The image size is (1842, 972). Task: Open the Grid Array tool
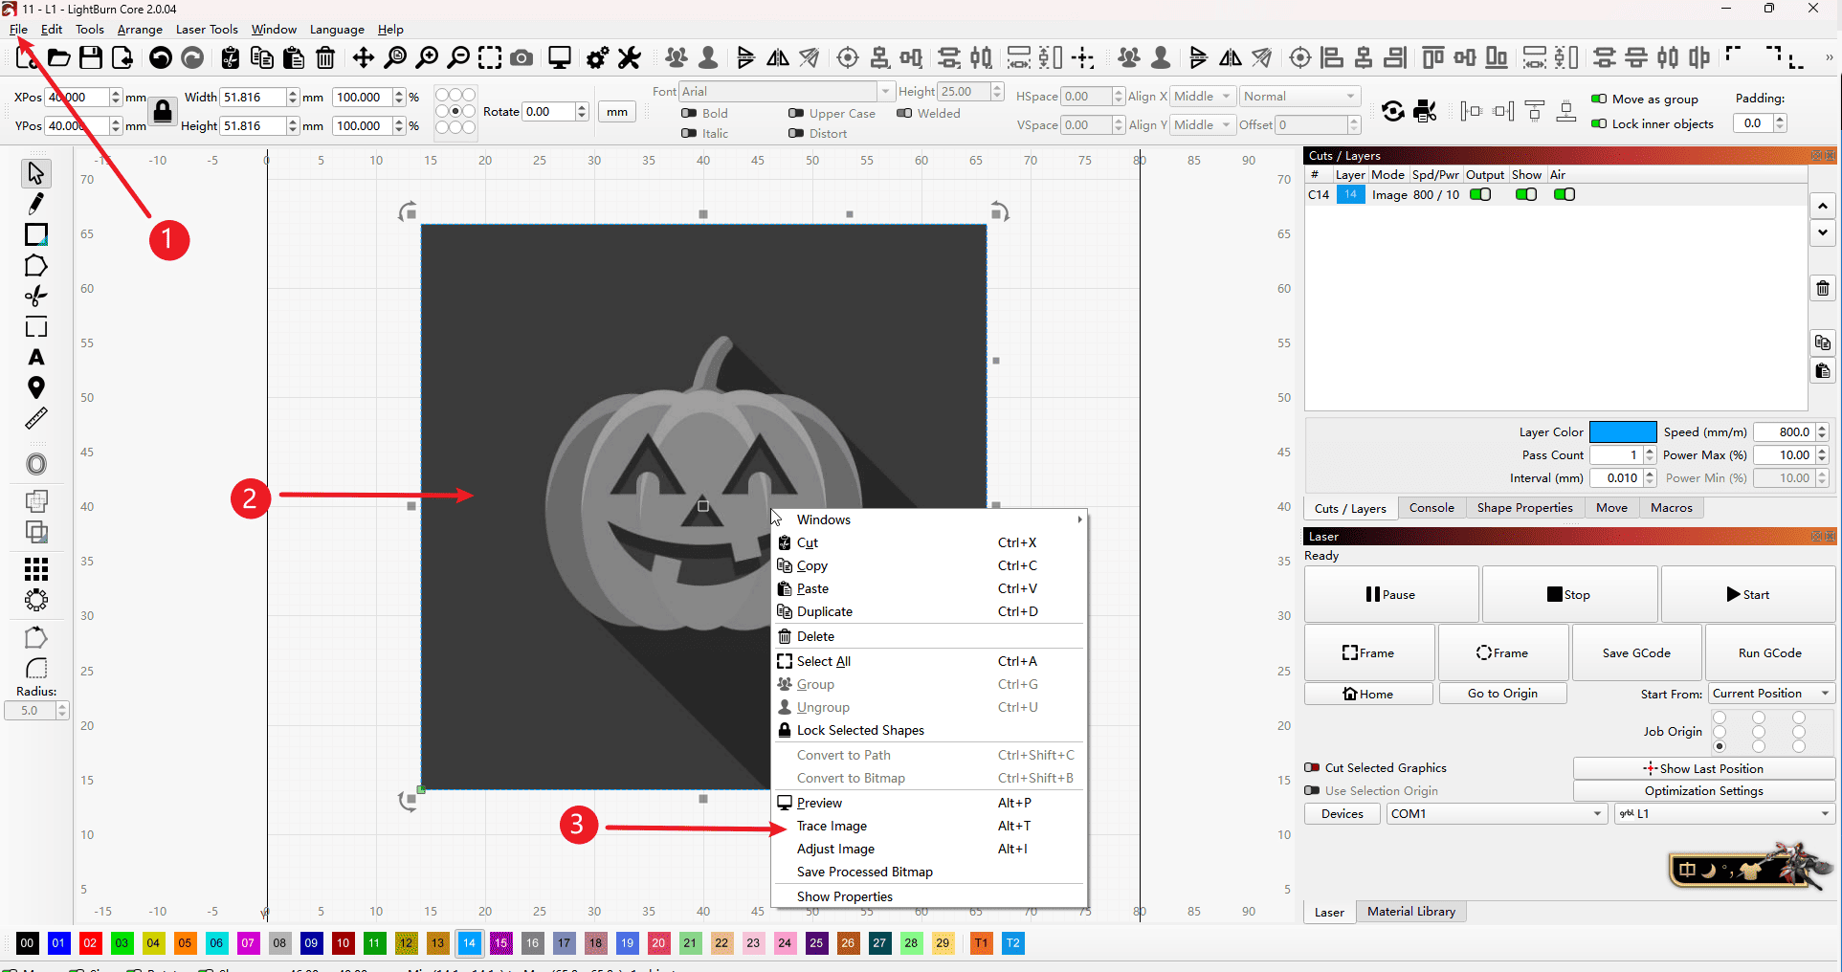pyautogui.click(x=36, y=570)
